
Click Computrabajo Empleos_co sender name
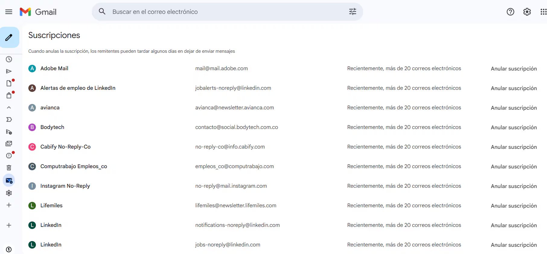tap(74, 166)
